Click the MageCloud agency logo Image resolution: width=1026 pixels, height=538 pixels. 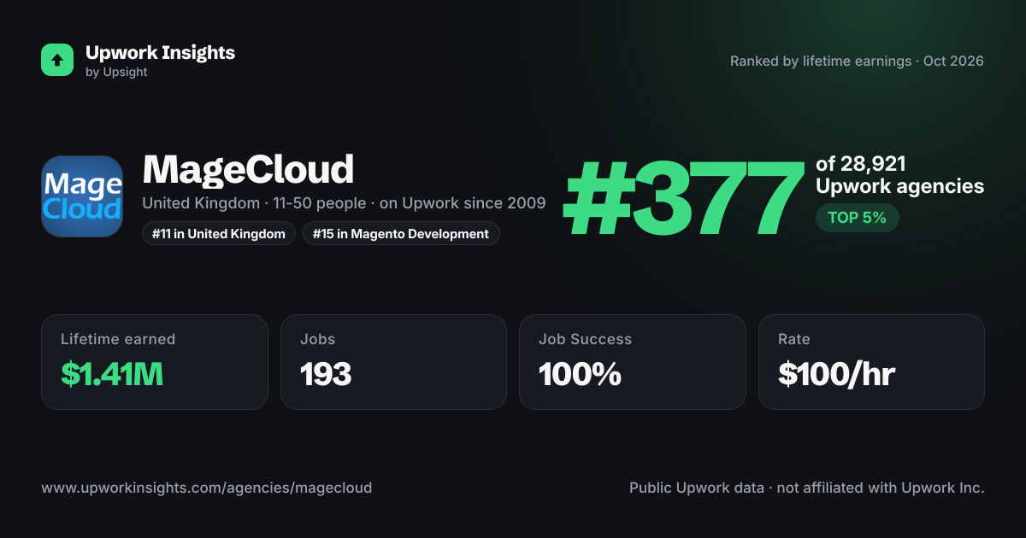(x=82, y=196)
